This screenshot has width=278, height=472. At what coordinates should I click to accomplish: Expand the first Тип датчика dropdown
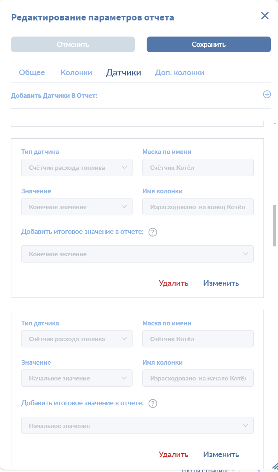point(77,167)
